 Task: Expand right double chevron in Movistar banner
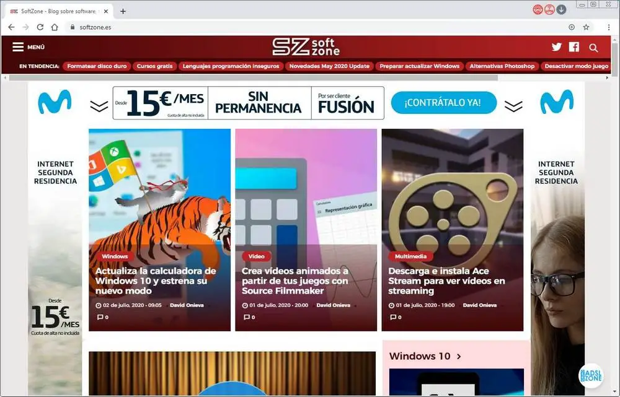pyautogui.click(x=513, y=106)
